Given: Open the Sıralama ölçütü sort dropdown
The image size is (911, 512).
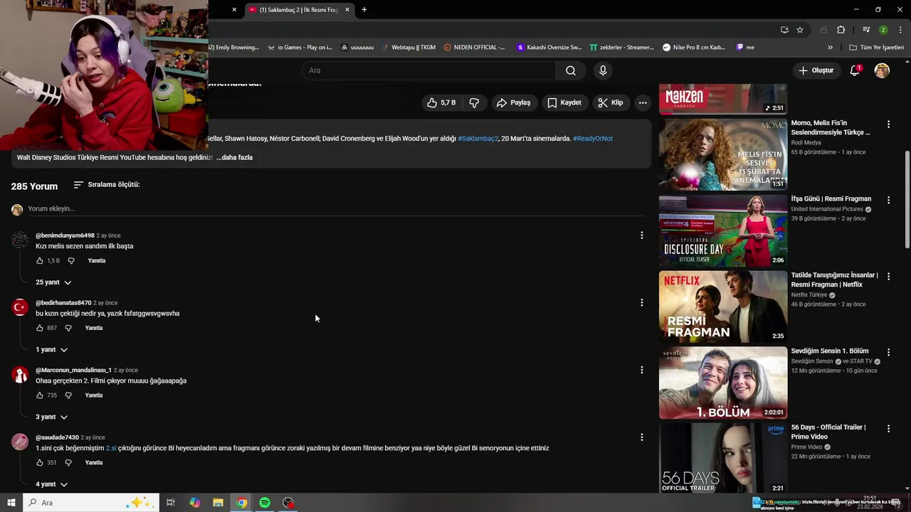Looking at the screenshot, I should [107, 184].
